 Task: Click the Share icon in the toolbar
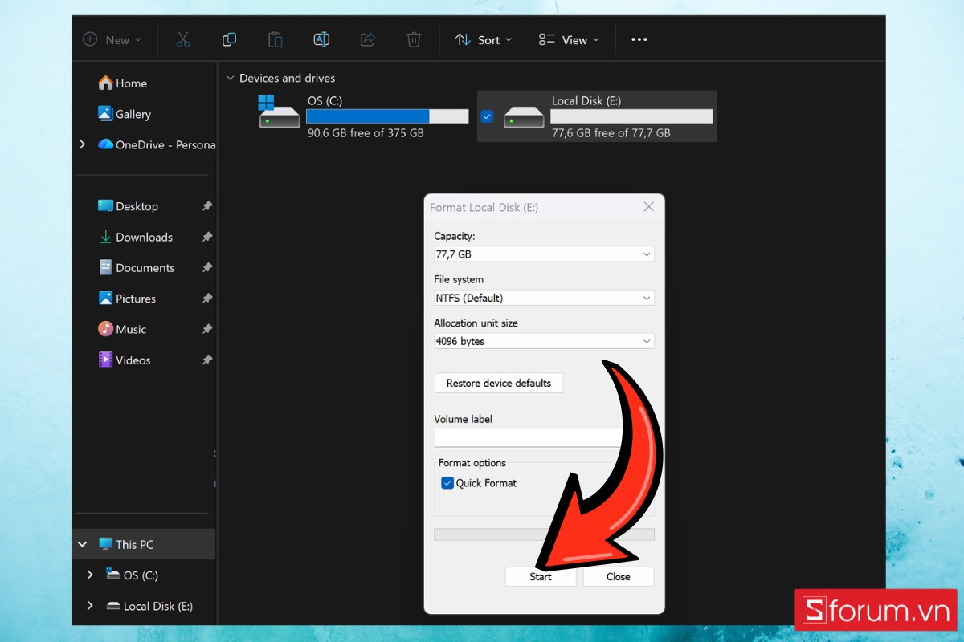point(368,39)
